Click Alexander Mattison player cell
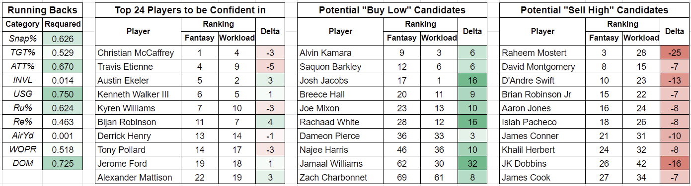This screenshot has height=186, width=691. [138, 178]
